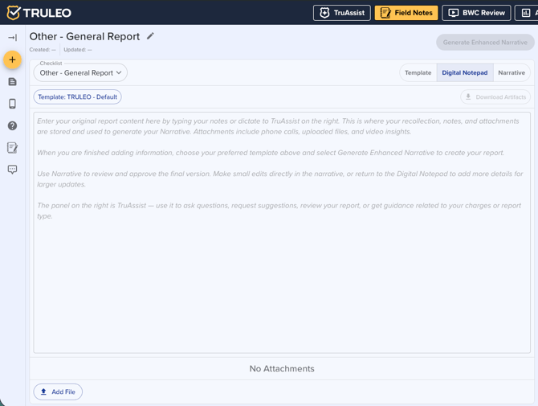The height and width of the screenshot is (406, 538).
Task: Open the chat feedback icon in sidebar
Action: (12, 170)
